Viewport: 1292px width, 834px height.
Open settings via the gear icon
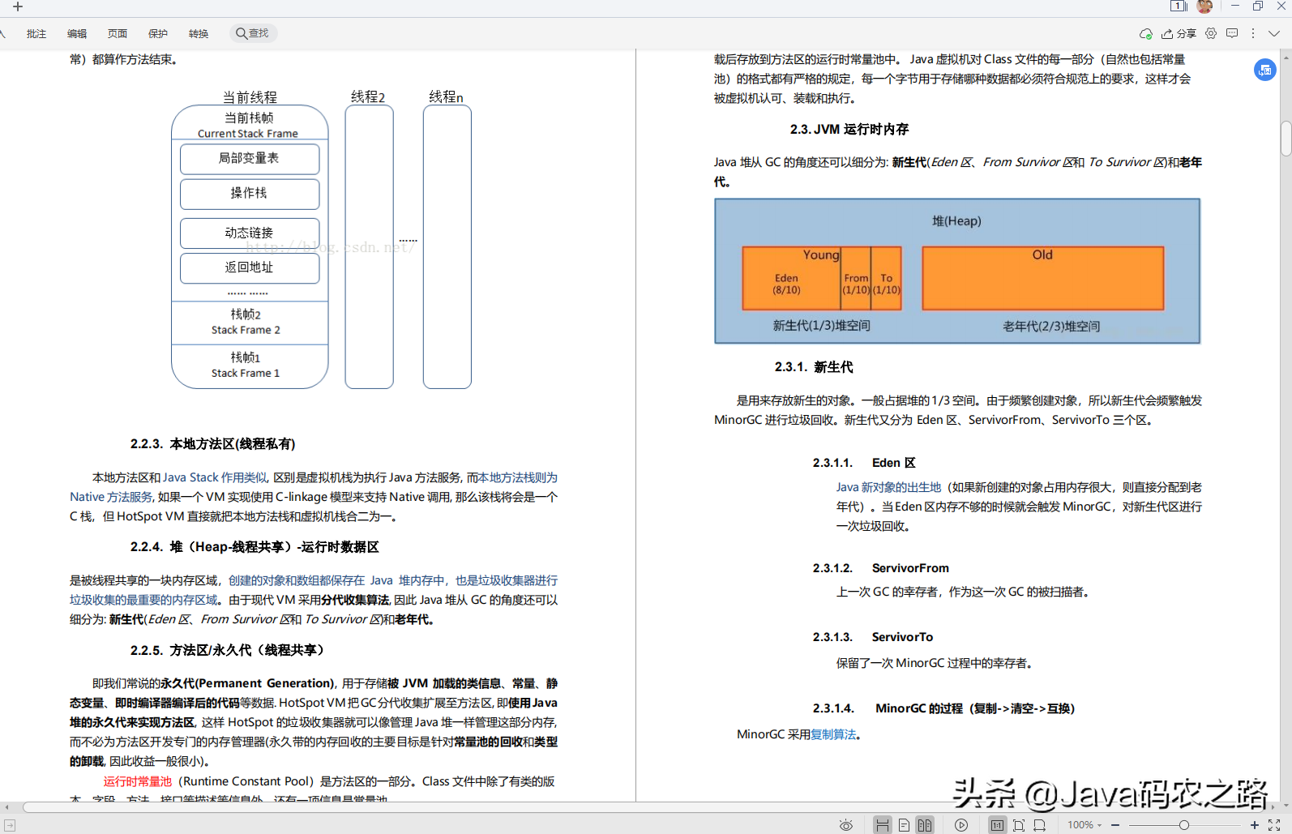(1211, 33)
